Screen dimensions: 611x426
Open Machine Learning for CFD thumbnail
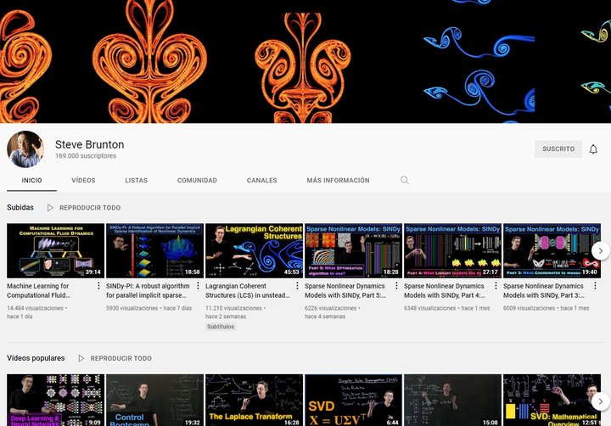[x=55, y=250]
